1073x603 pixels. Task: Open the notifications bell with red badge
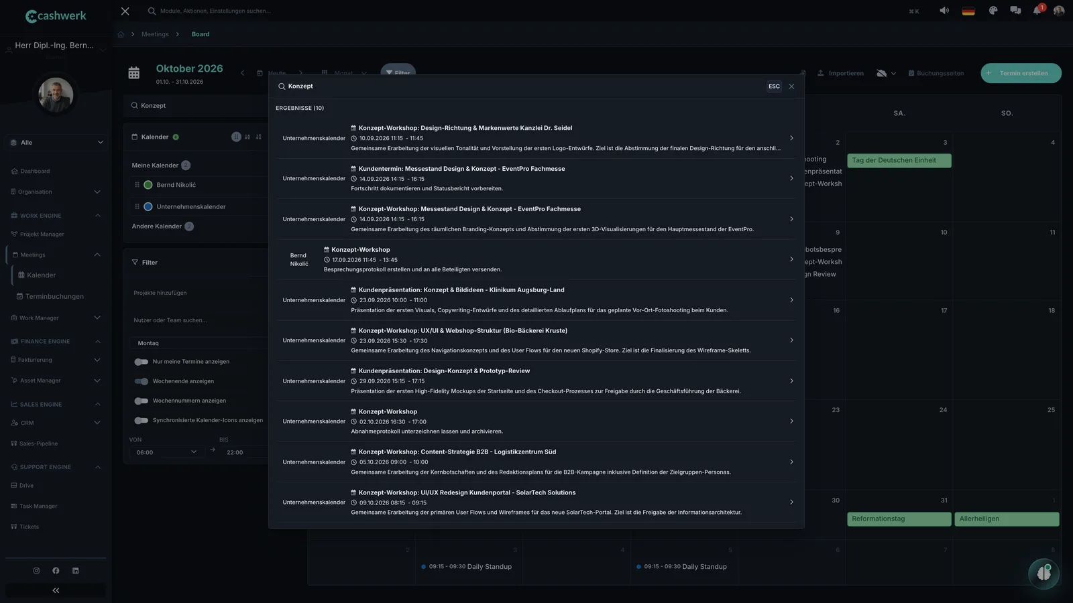[x=1038, y=10]
